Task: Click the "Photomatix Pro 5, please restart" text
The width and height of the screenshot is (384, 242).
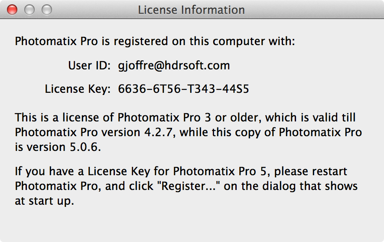Action: tap(260, 171)
